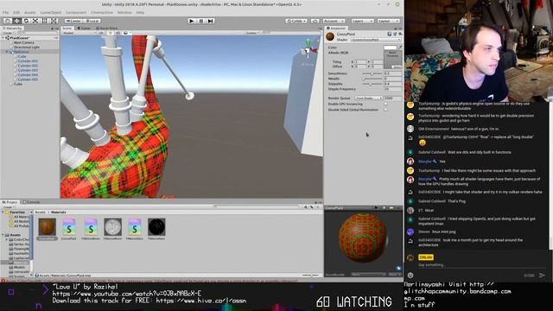553x311 pixels.
Task: Pick color with eyedropper icon
Action: click(400, 48)
